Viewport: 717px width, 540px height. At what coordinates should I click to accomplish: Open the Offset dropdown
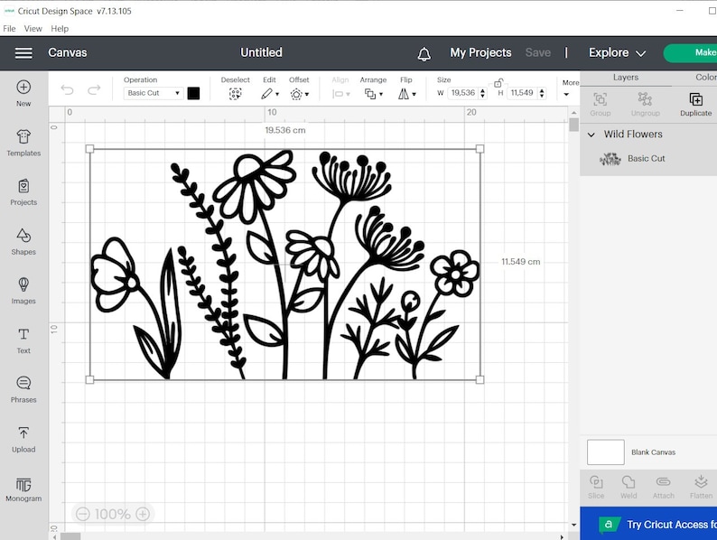pos(299,94)
